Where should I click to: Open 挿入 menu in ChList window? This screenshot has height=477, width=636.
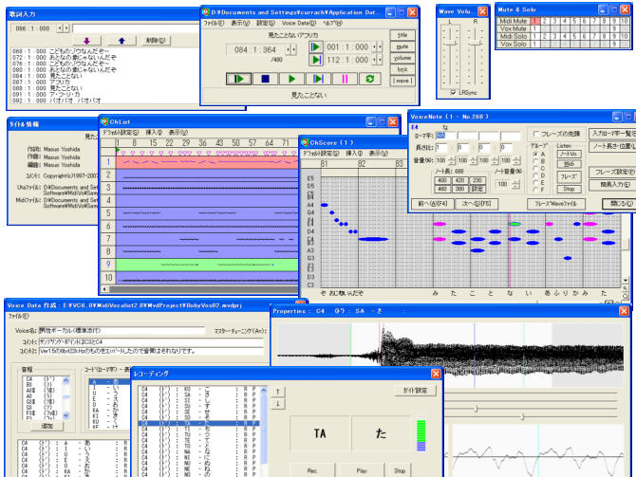[154, 133]
